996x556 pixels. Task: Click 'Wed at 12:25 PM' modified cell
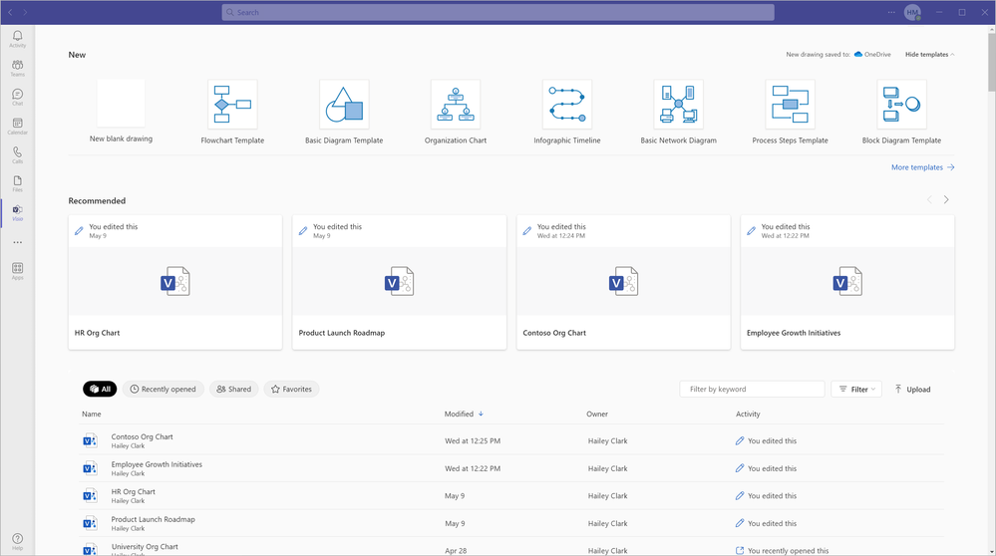point(472,440)
